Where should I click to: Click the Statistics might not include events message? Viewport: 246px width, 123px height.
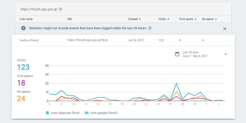[88, 28]
